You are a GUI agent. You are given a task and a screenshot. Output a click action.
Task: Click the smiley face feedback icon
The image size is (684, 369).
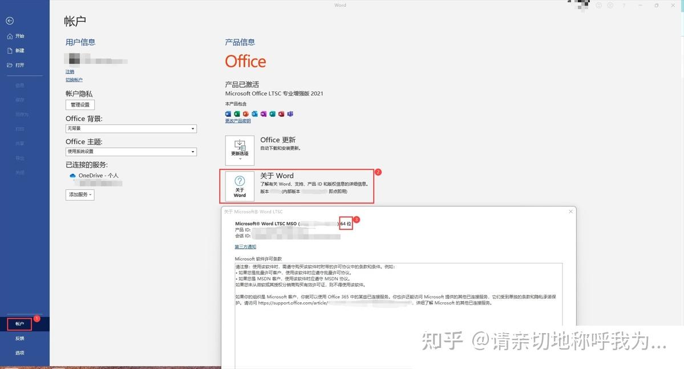(598, 5)
